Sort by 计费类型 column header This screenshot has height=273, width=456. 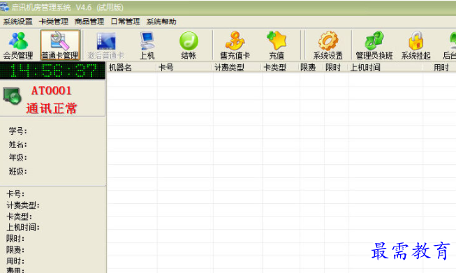237,68
